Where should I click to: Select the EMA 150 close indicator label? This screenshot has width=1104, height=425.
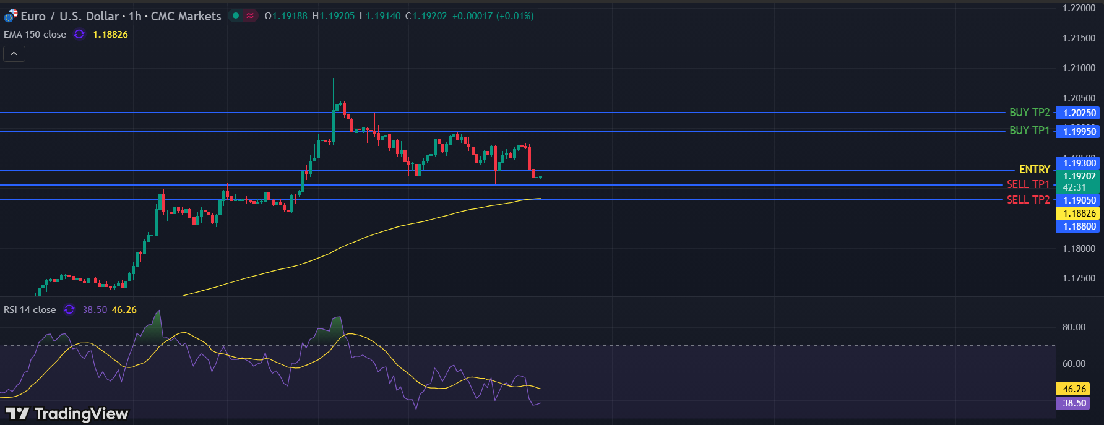35,35
